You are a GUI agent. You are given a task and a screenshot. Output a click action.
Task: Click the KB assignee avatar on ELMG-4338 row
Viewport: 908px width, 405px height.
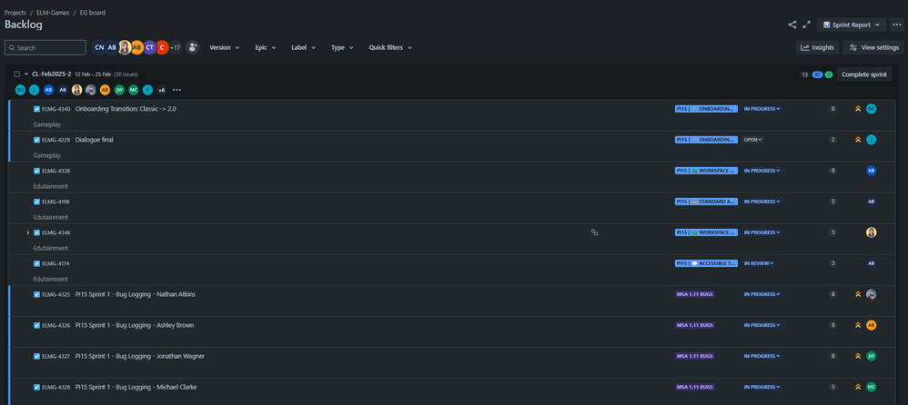point(871,171)
